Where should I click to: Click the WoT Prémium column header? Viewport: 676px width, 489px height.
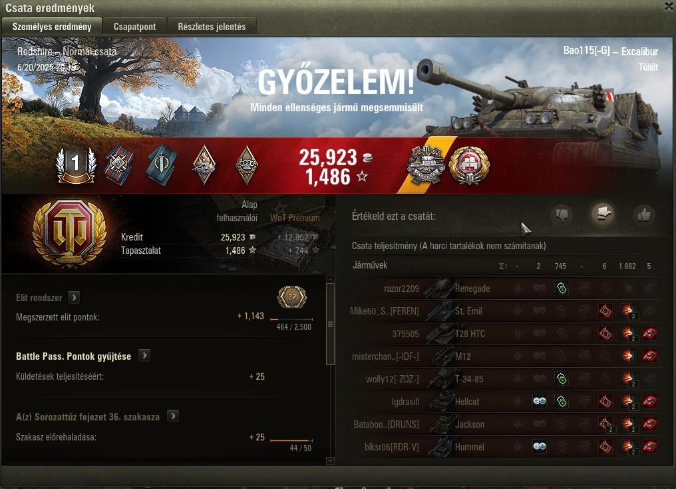295,218
